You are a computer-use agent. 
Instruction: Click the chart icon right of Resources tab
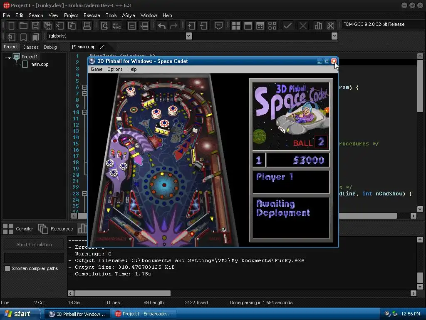pyautogui.click(x=82, y=229)
